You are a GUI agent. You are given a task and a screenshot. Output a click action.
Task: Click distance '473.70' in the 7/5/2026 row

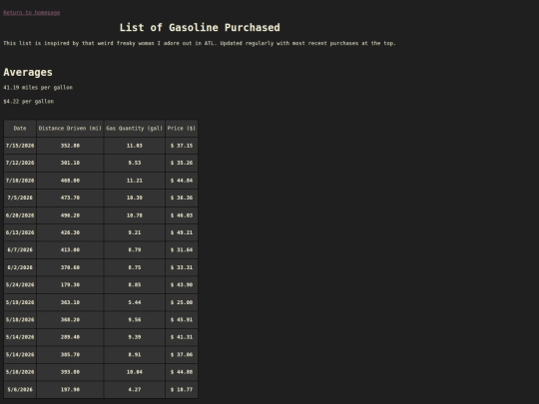(70, 198)
